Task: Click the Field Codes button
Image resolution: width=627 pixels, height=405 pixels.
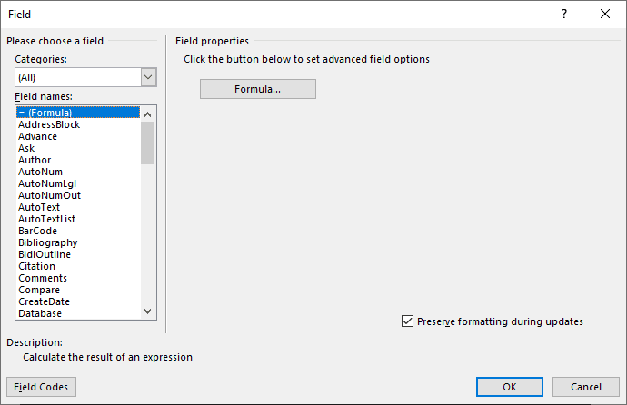Action: coord(41,387)
